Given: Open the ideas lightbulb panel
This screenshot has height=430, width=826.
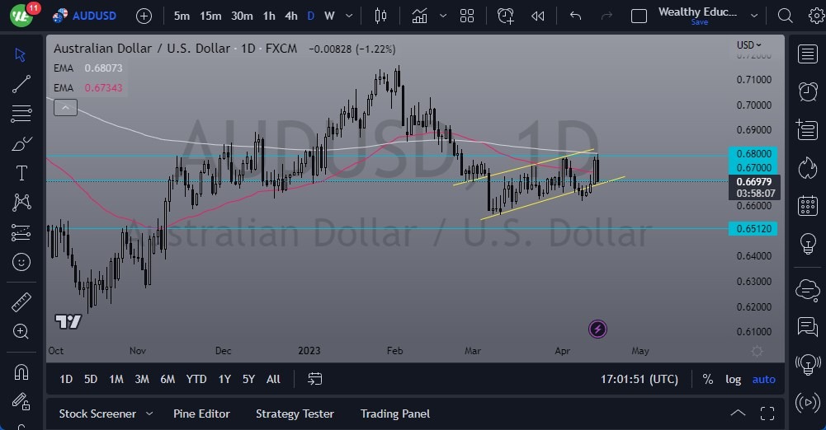Looking at the screenshot, I should [x=808, y=243].
